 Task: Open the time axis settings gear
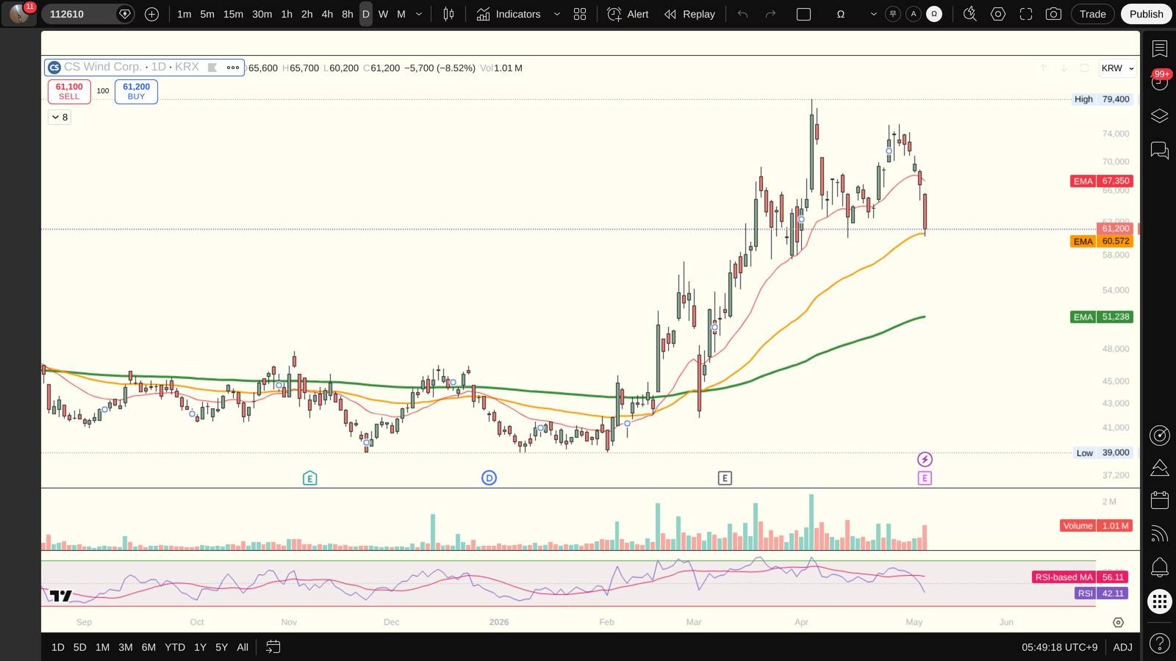pos(1118,622)
